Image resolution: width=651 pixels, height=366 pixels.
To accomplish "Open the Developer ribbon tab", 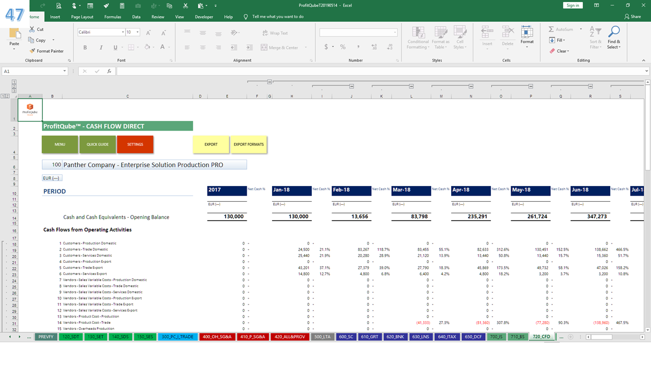I will 204,17.
